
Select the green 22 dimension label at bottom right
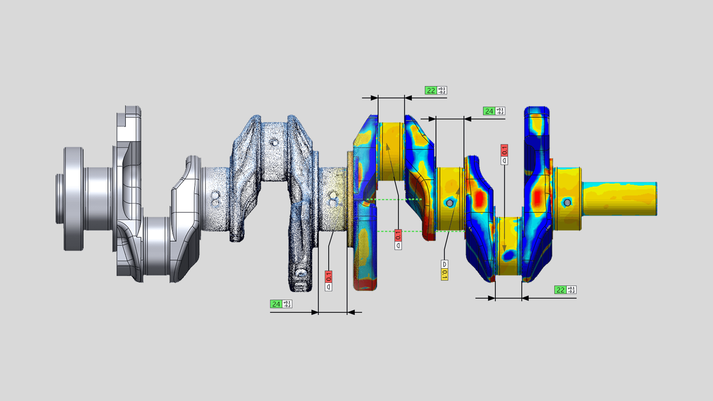tap(561, 289)
